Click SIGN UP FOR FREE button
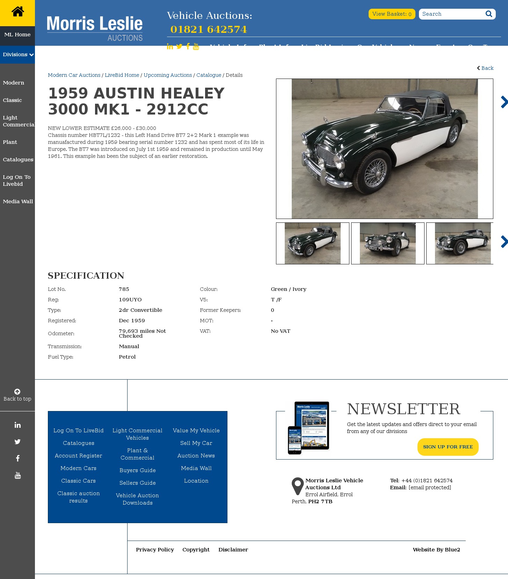This screenshot has height=579, width=508. tap(448, 447)
